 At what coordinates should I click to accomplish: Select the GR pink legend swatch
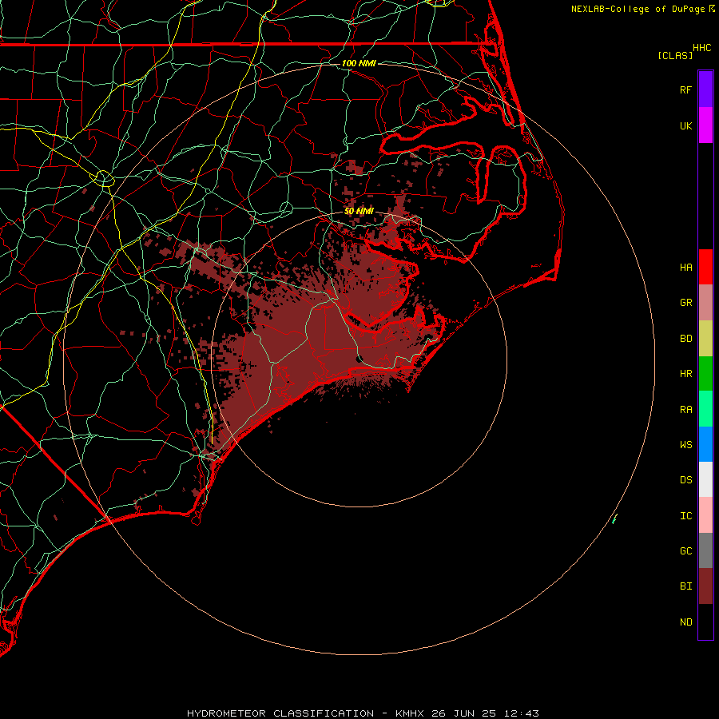click(705, 303)
